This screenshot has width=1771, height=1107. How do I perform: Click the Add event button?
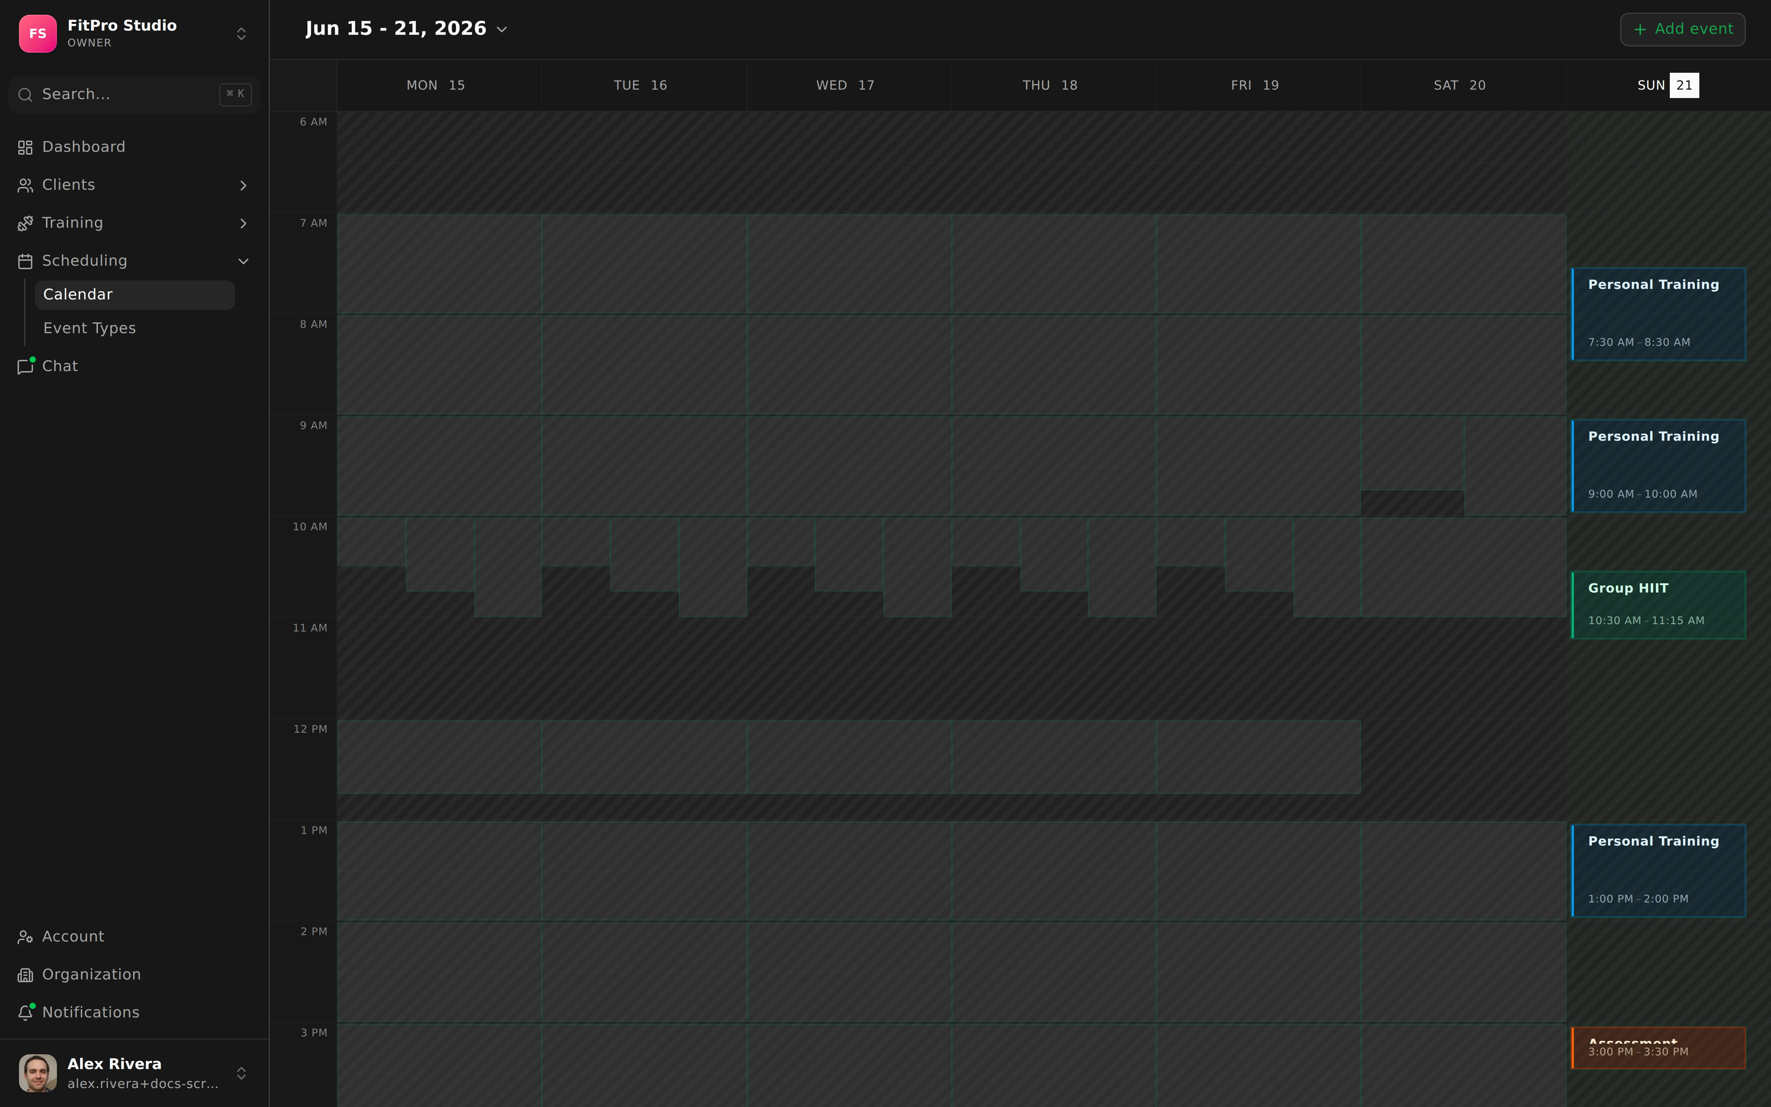pyautogui.click(x=1682, y=29)
